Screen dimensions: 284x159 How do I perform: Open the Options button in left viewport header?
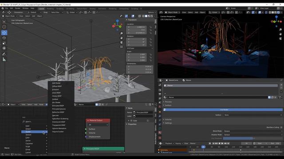(x=151, y=12)
